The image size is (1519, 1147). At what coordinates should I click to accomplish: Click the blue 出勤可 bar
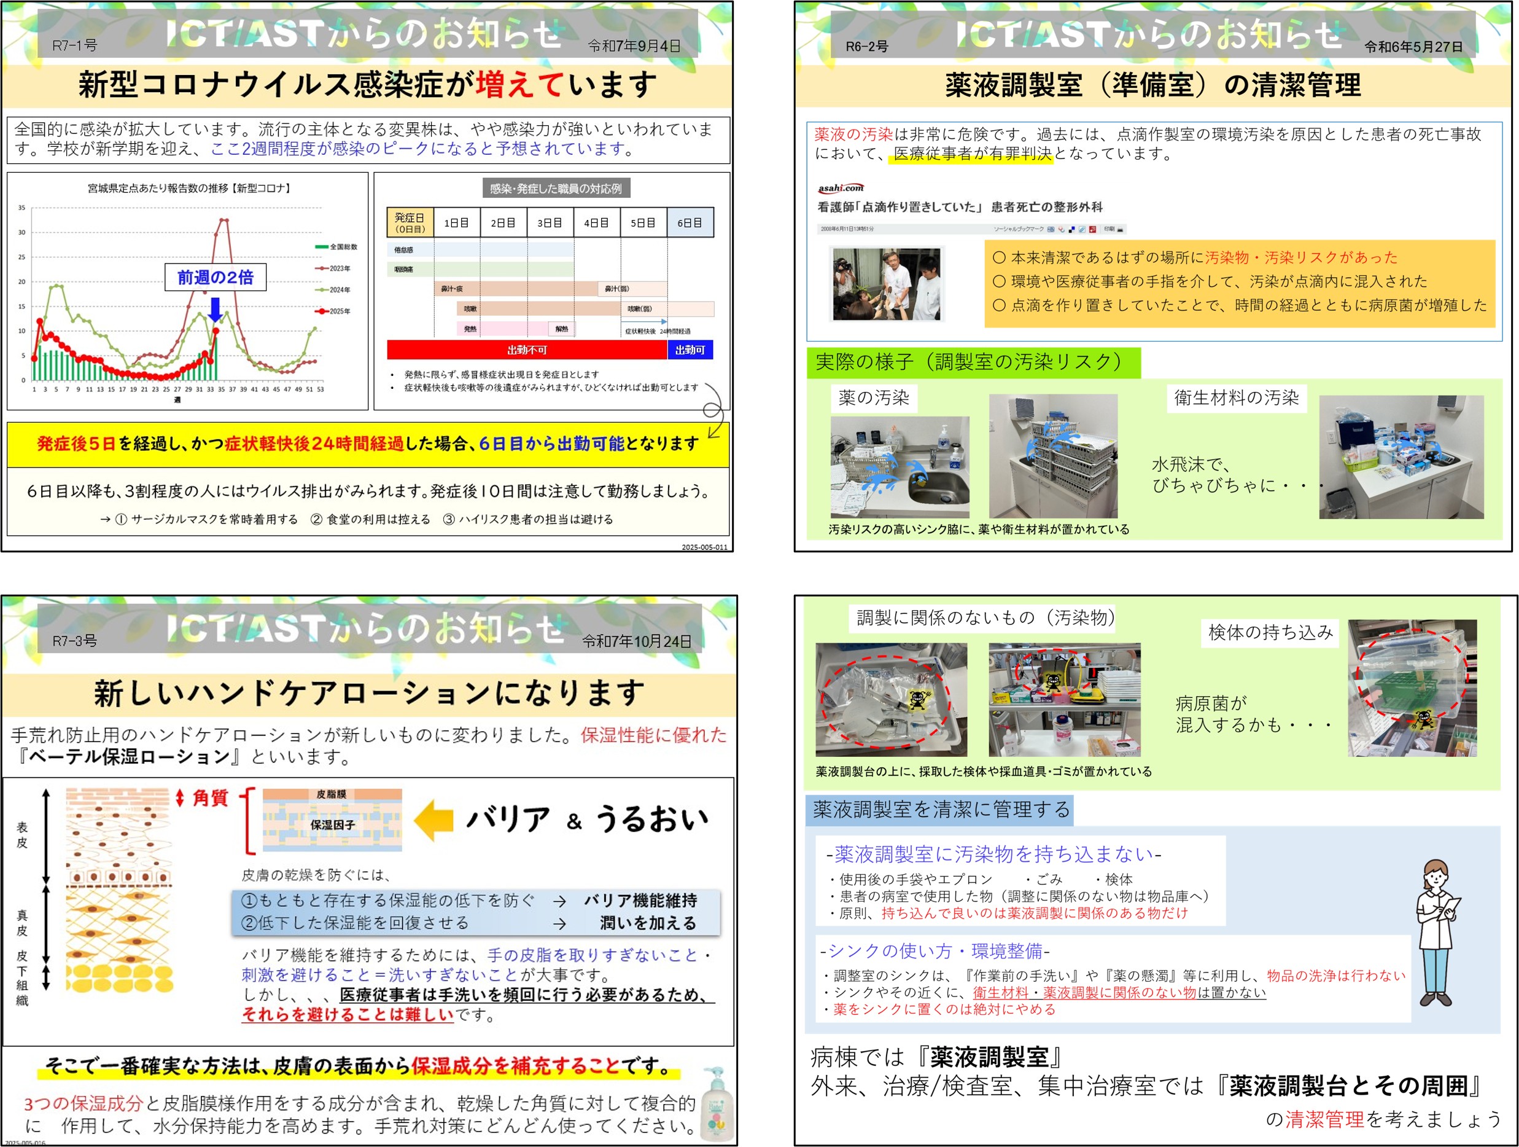(690, 350)
